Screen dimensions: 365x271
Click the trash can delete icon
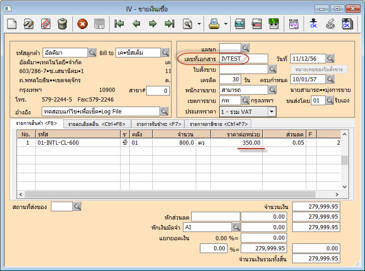[x=62, y=24]
